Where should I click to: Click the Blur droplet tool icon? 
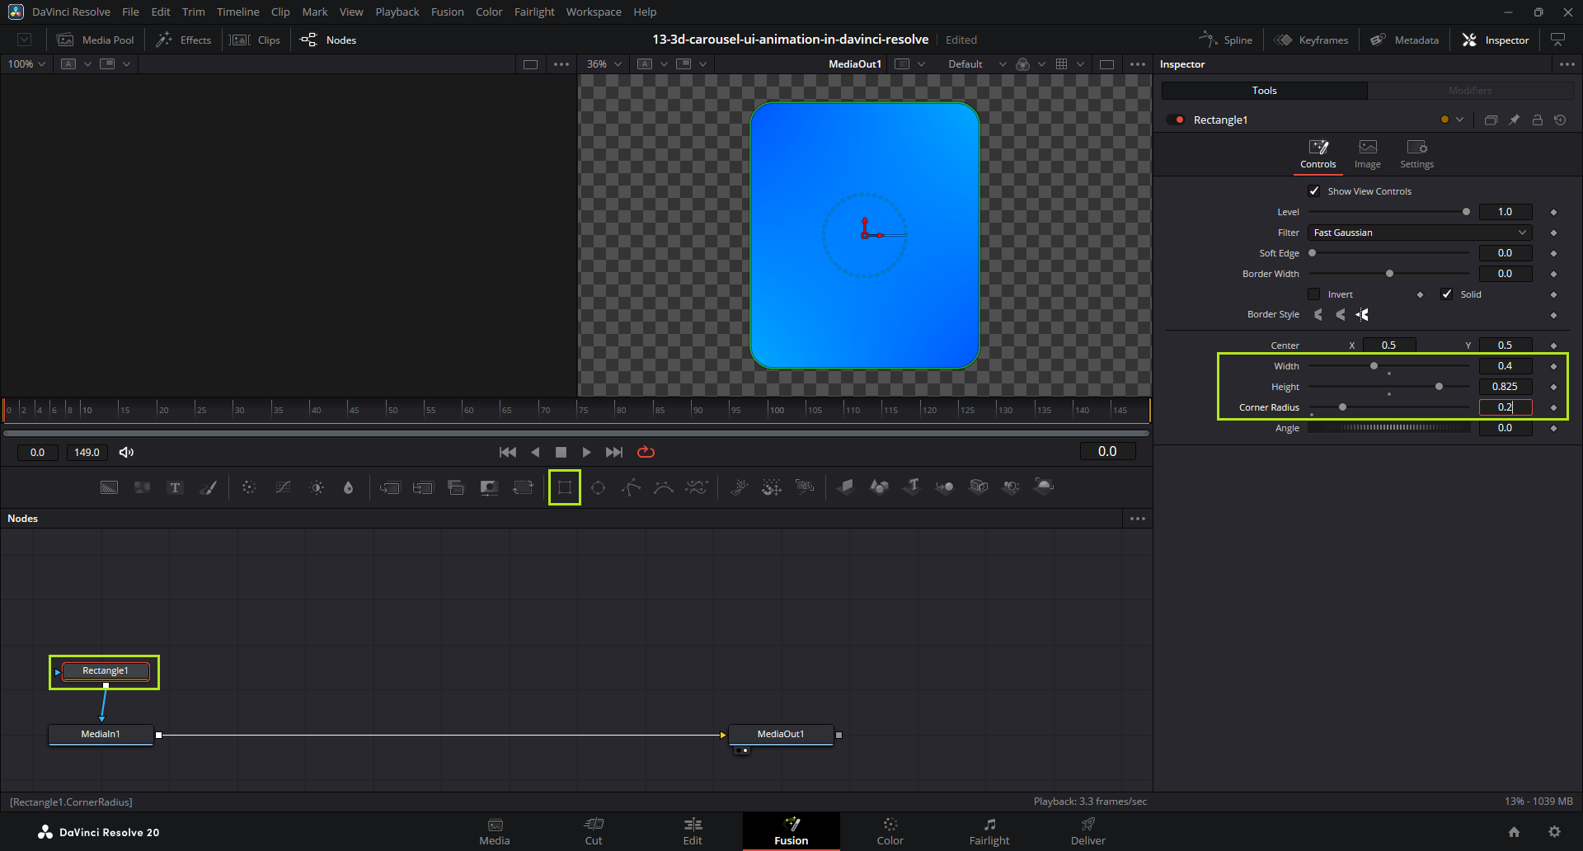pyautogui.click(x=349, y=487)
